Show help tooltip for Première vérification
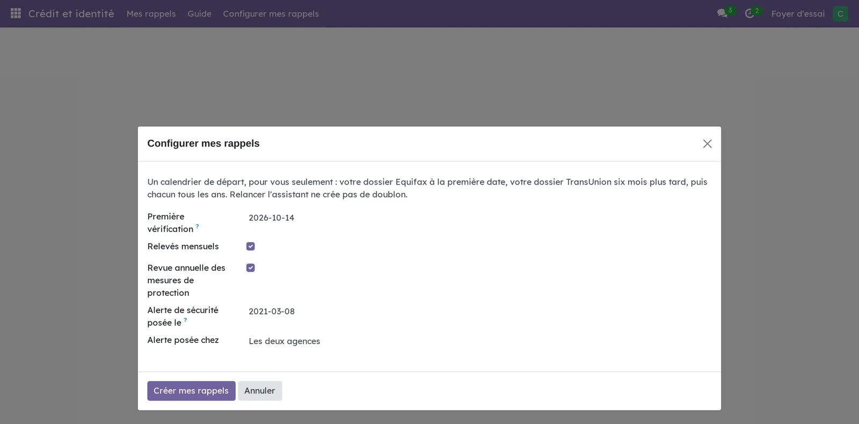This screenshot has height=424, width=859. [197, 226]
